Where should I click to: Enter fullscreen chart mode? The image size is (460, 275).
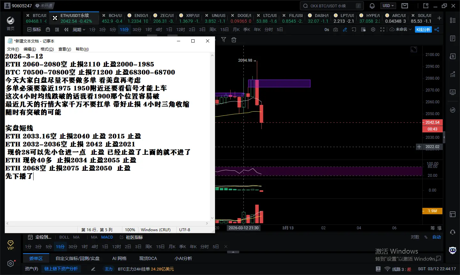coord(382,29)
